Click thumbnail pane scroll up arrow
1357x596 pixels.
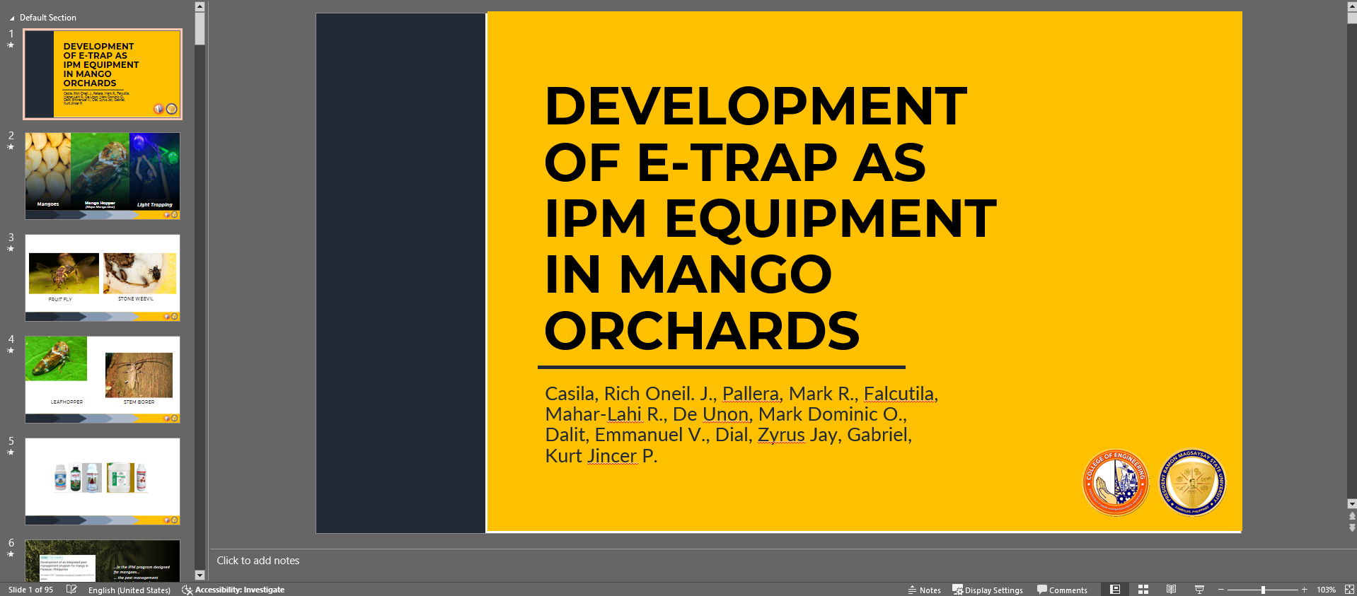coord(200,6)
